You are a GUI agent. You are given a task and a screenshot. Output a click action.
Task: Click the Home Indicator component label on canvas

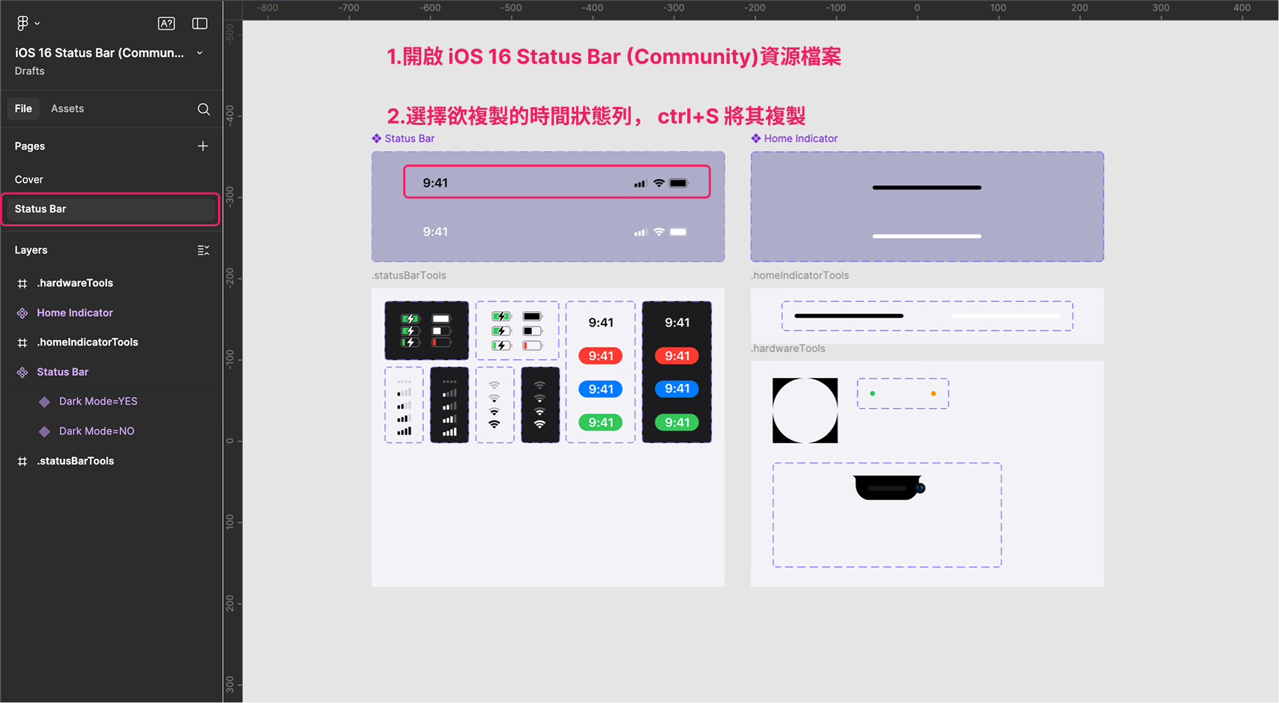(x=800, y=139)
